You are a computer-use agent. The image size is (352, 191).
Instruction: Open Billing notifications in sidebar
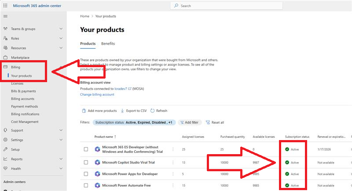coord(25,114)
